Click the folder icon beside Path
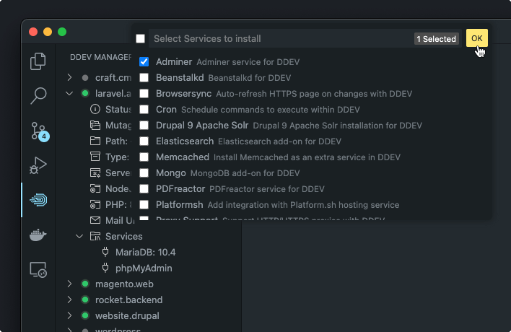Viewport: 511px width, 332px height. pos(95,141)
